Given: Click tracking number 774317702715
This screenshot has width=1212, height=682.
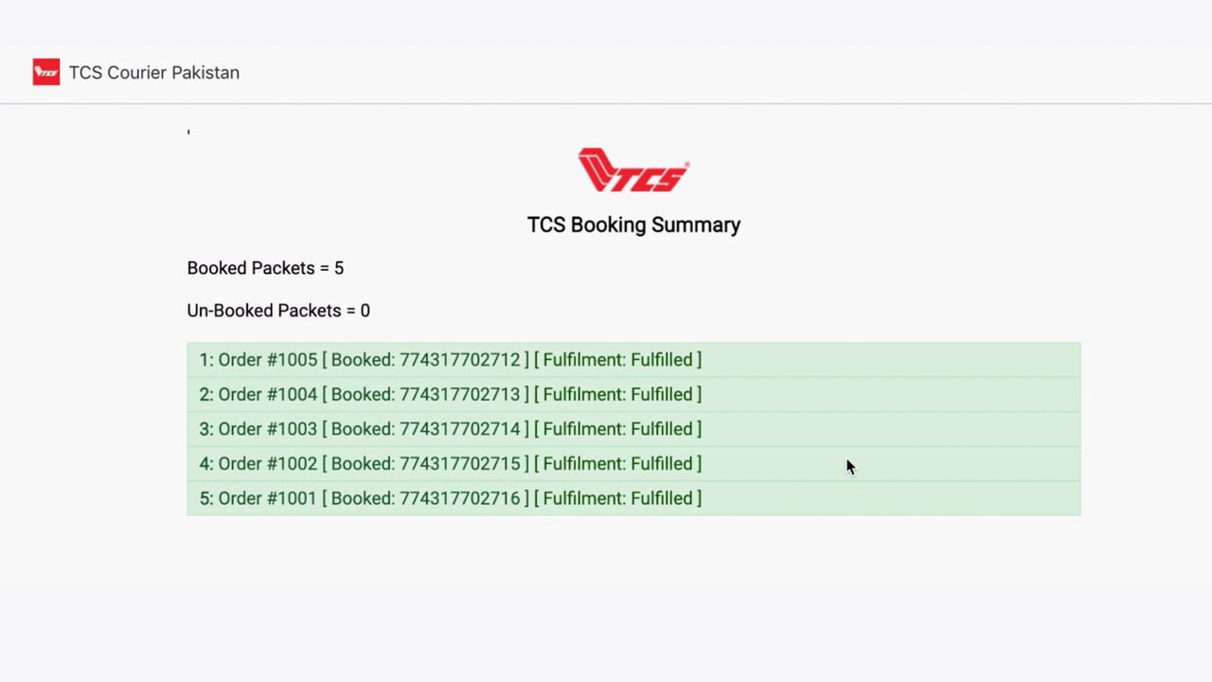Looking at the screenshot, I should (460, 463).
